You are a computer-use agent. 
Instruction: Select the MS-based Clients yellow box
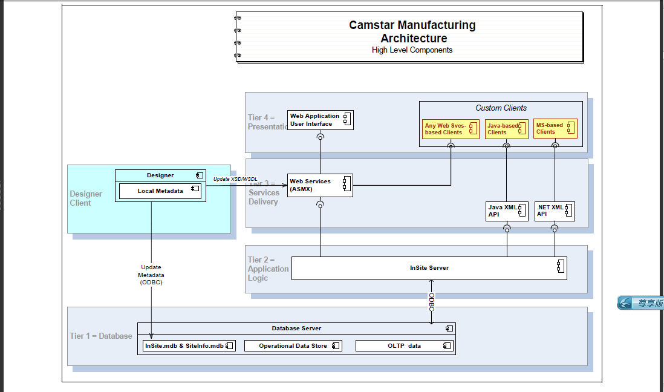555,128
